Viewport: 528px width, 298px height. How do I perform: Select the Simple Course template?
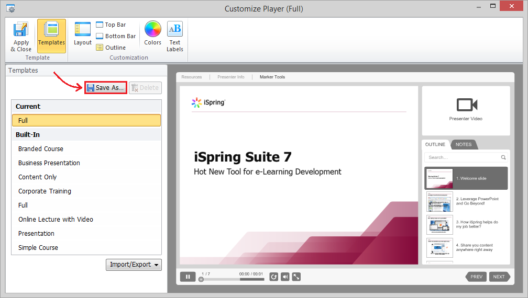[x=86, y=247]
